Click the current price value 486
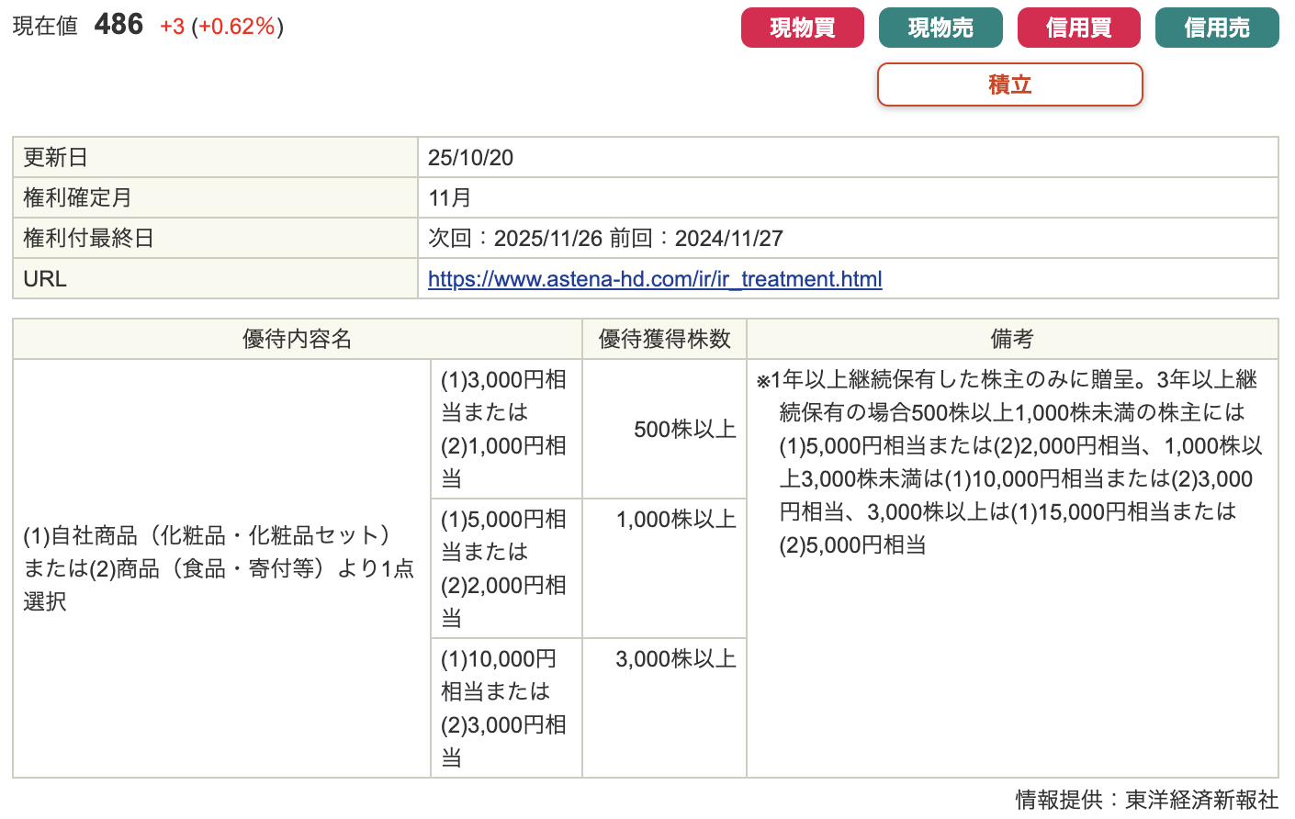Screen dimensions: 1295x819 pyautogui.click(x=118, y=25)
